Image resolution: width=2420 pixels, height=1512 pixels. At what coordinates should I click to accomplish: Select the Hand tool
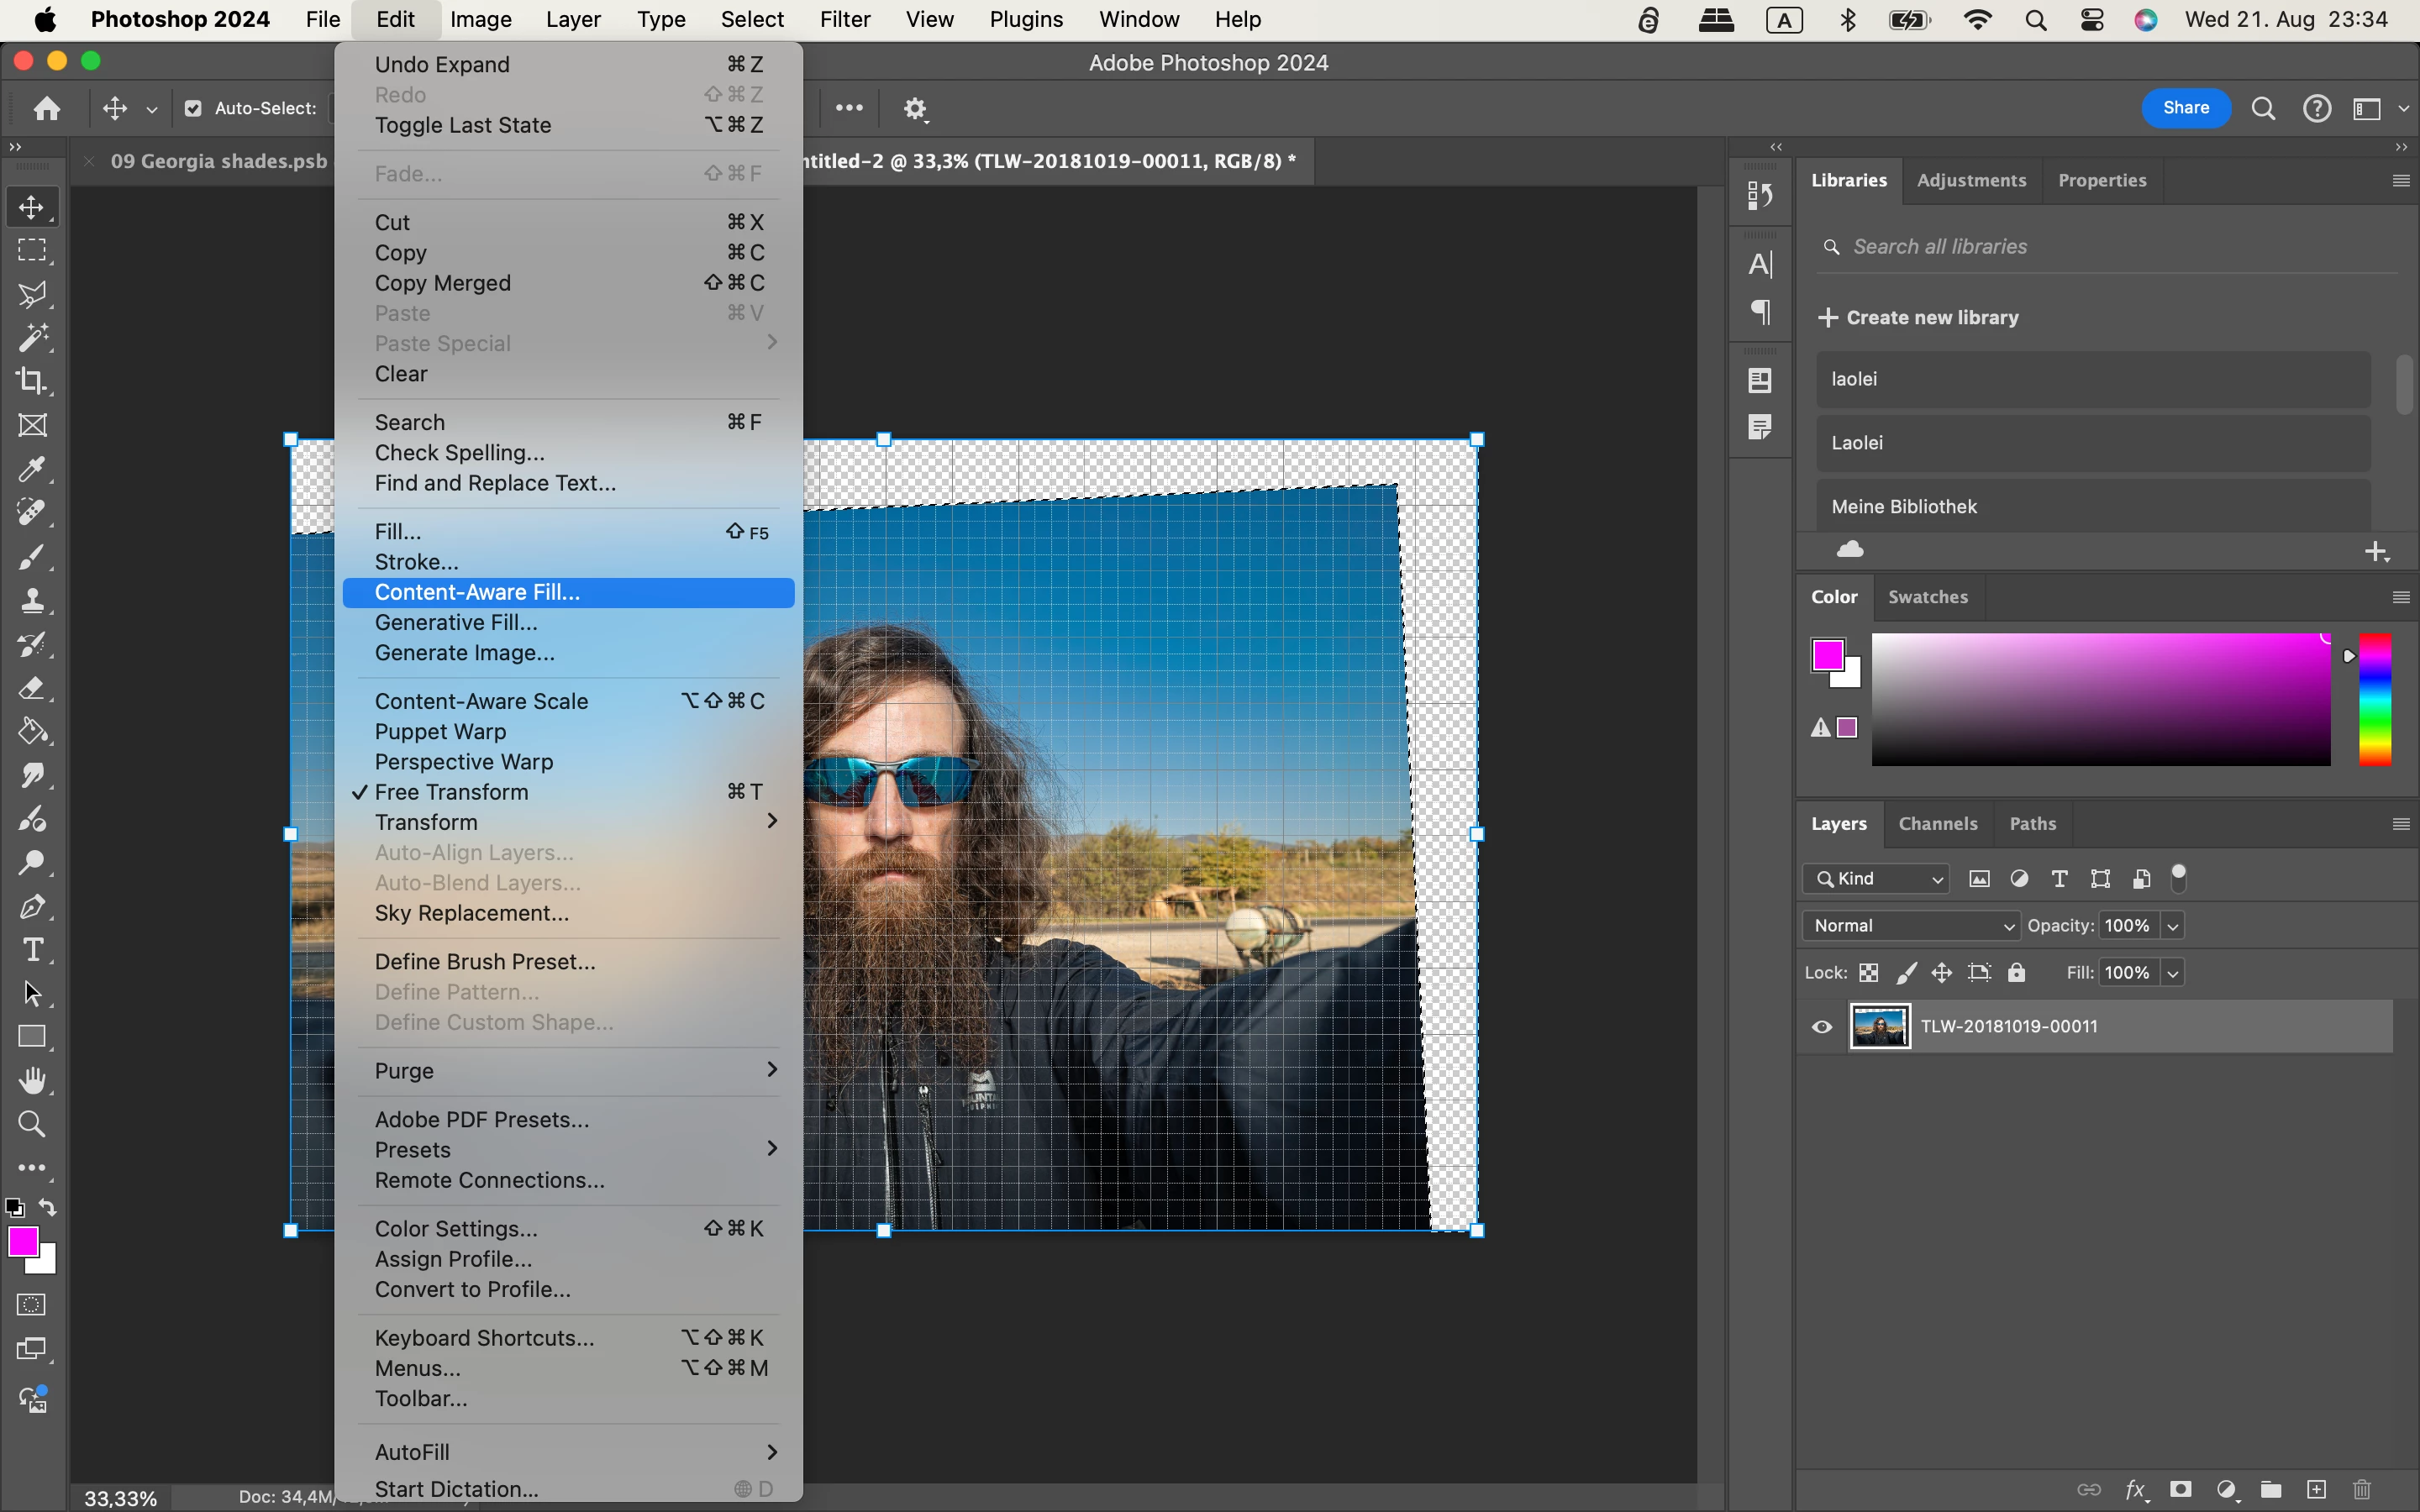pyautogui.click(x=32, y=1081)
